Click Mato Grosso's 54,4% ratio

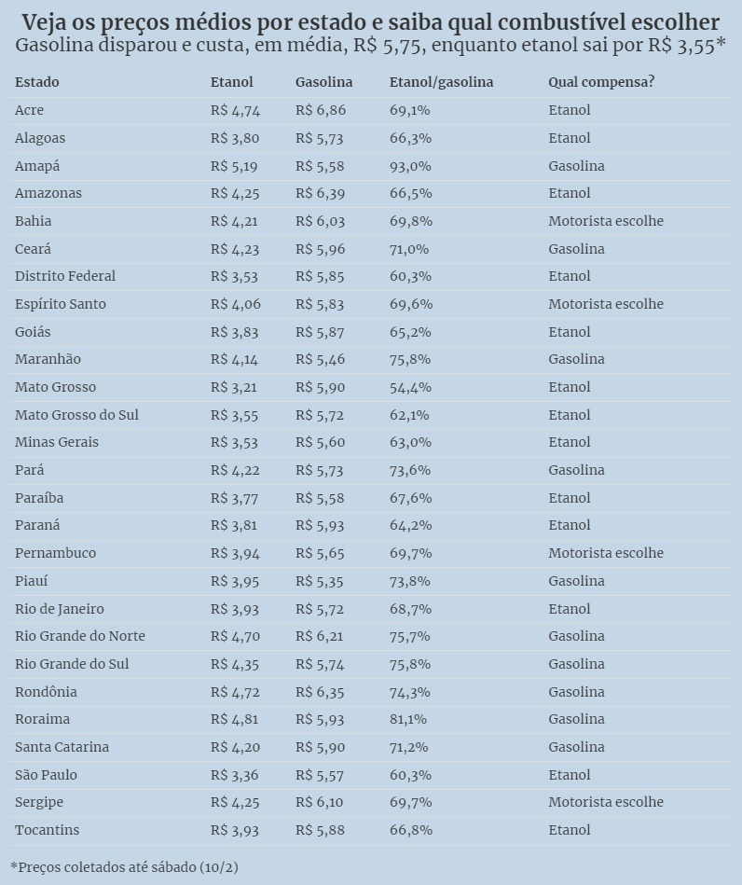click(x=410, y=387)
